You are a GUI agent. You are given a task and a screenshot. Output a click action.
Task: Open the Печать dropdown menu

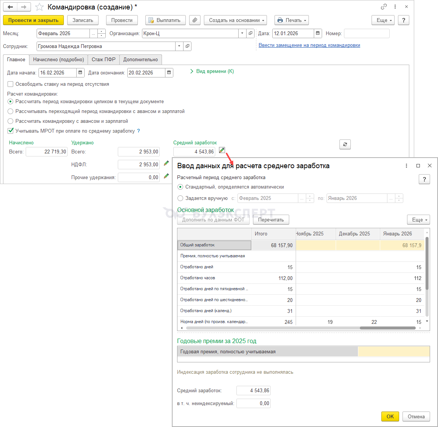291,20
